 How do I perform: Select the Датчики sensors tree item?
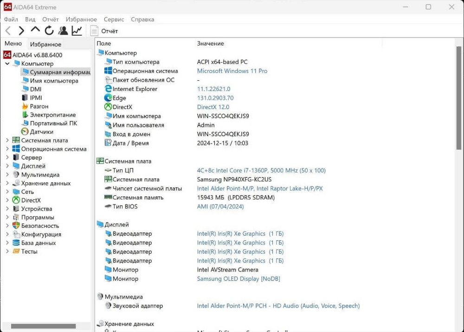[41, 132]
